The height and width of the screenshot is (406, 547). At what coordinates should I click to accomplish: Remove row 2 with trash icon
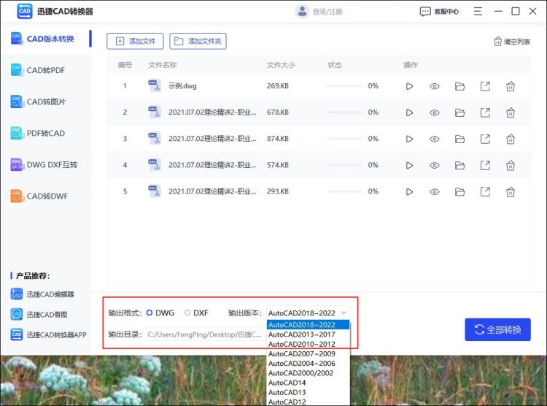click(511, 112)
